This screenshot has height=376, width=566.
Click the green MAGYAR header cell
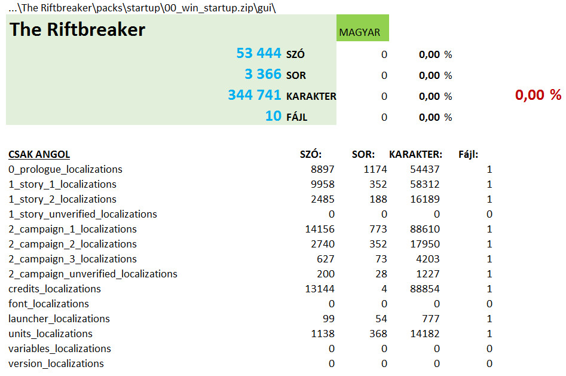pyautogui.click(x=362, y=28)
